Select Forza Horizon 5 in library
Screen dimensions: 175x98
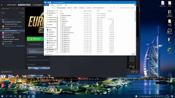tap(9, 35)
